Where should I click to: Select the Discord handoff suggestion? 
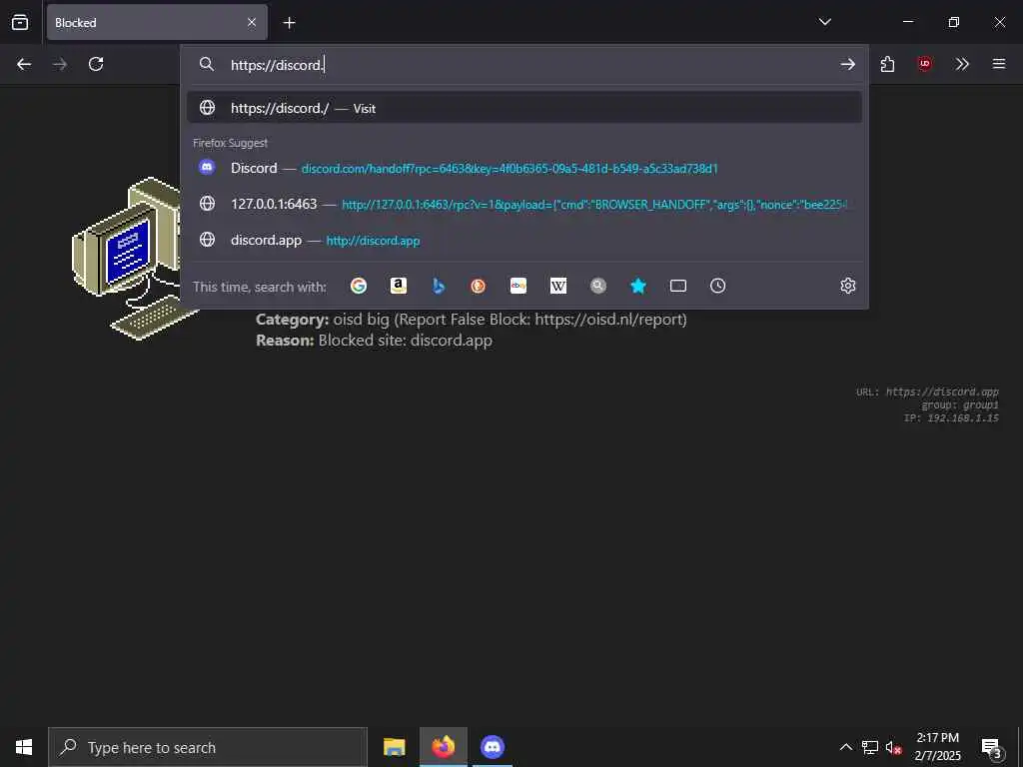[524, 168]
